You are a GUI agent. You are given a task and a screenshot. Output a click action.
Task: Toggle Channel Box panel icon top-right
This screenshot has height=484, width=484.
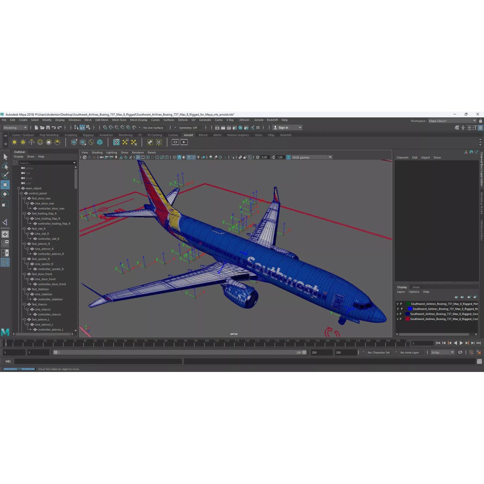pos(480,127)
